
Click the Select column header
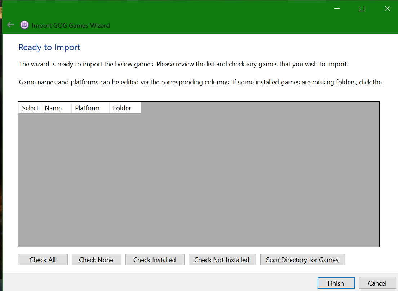point(30,108)
